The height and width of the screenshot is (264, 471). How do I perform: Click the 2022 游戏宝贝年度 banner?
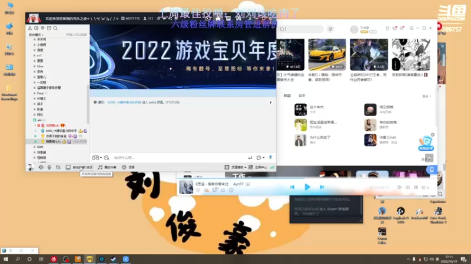pyautogui.click(x=183, y=57)
